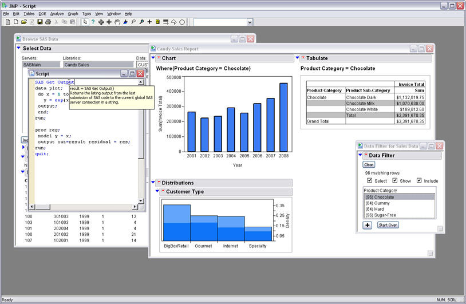Open the red triangle menu for Data Filter
This screenshot has width=466, height=304.
(x=366, y=155)
